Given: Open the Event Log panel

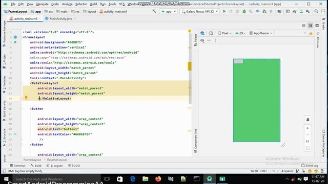Looking at the screenshot, I should (310, 166).
